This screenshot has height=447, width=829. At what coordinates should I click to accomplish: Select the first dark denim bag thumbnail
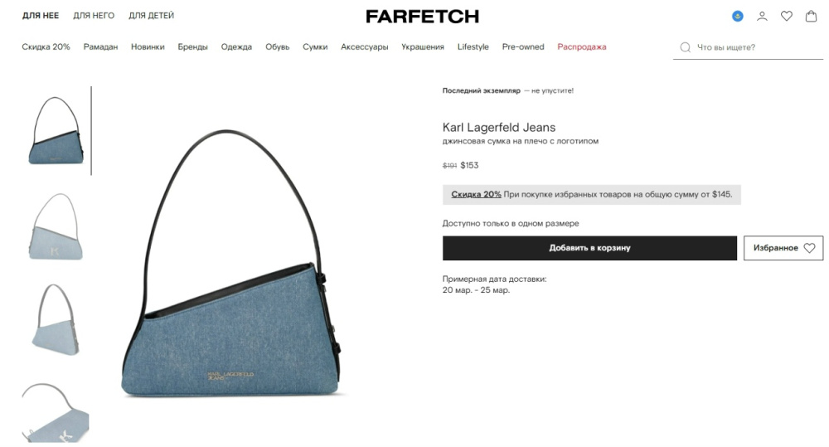(x=56, y=131)
